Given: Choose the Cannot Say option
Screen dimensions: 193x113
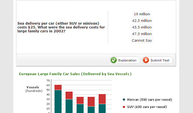Looking at the screenshot, I should 142,40.
